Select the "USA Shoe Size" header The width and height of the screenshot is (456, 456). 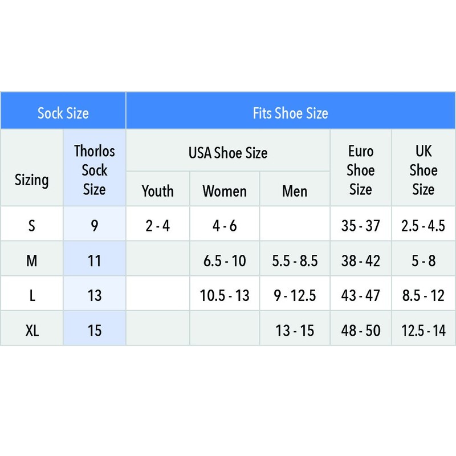click(228, 152)
